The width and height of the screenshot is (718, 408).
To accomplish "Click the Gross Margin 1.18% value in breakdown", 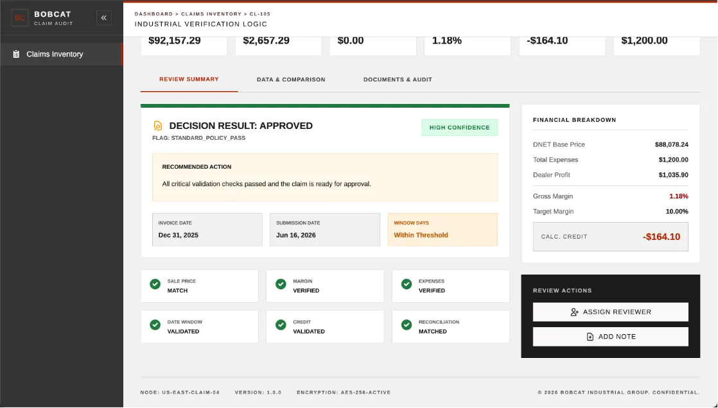I will click(x=679, y=196).
